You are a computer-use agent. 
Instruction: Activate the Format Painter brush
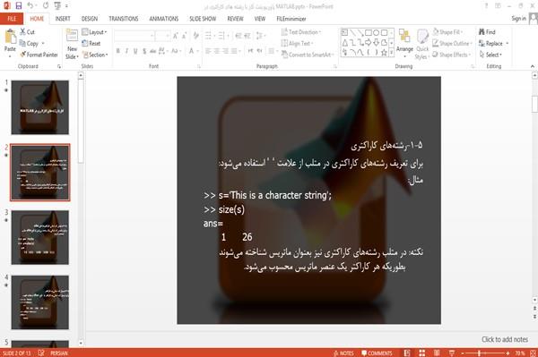(x=39, y=55)
